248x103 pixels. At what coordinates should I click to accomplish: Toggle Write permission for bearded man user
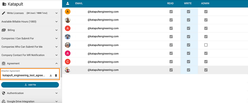[x=188, y=37]
